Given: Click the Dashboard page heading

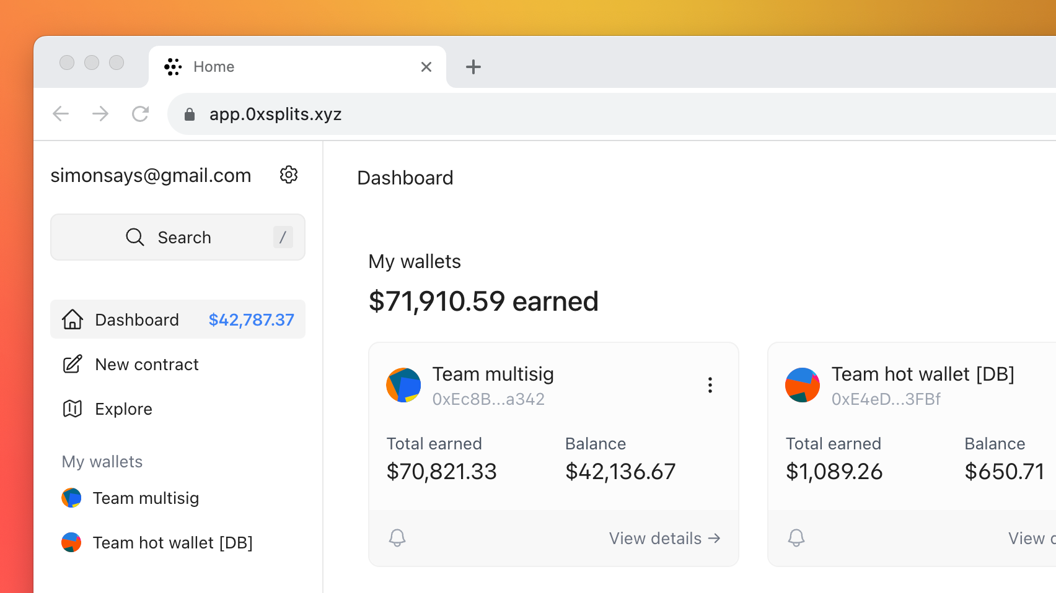Looking at the screenshot, I should pos(405,178).
